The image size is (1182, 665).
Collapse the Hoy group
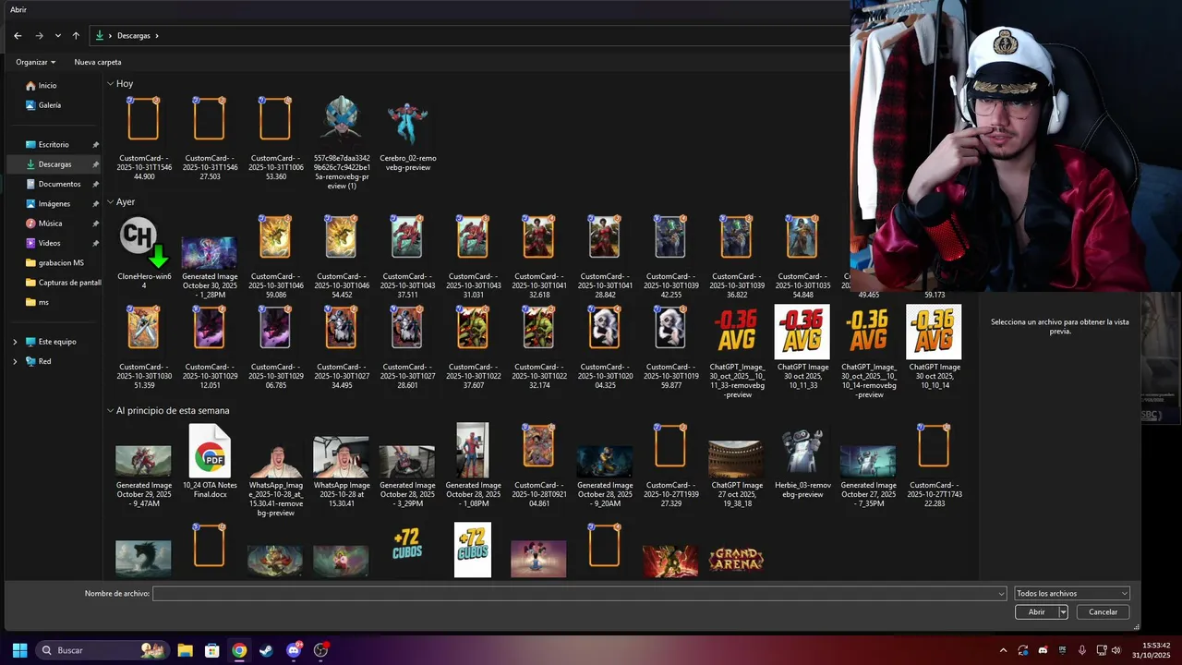click(x=110, y=84)
